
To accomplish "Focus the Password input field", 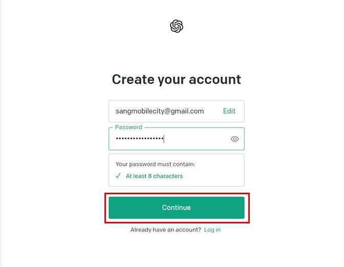I will tap(177, 139).
